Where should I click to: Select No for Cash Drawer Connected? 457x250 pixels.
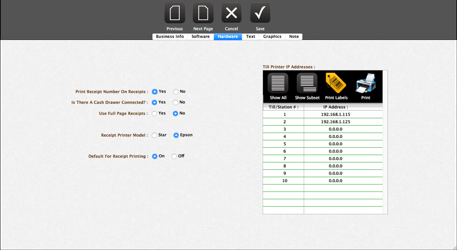(x=175, y=102)
